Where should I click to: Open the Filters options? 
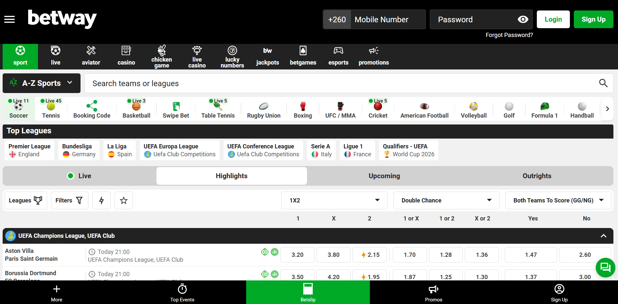[x=70, y=200]
